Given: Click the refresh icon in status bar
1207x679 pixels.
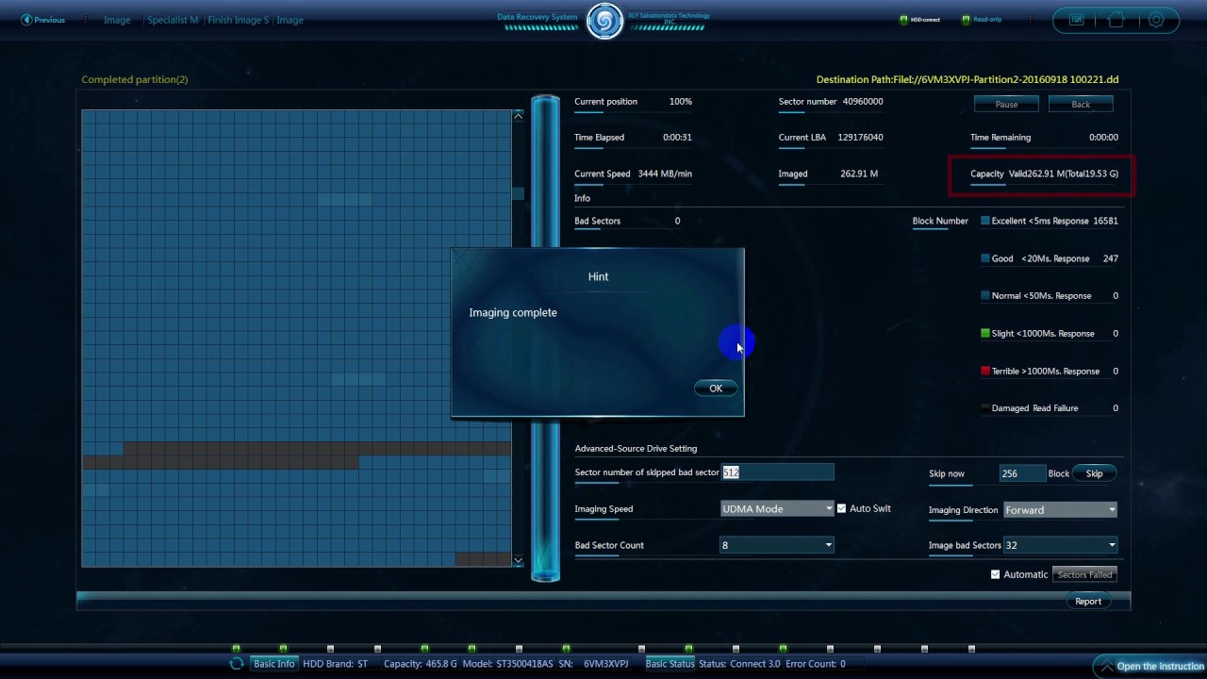Looking at the screenshot, I should [237, 664].
